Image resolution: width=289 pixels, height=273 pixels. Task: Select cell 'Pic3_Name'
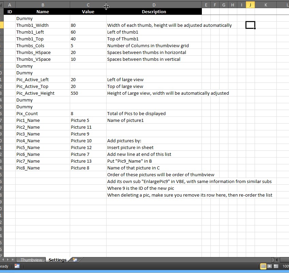[43, 134]
